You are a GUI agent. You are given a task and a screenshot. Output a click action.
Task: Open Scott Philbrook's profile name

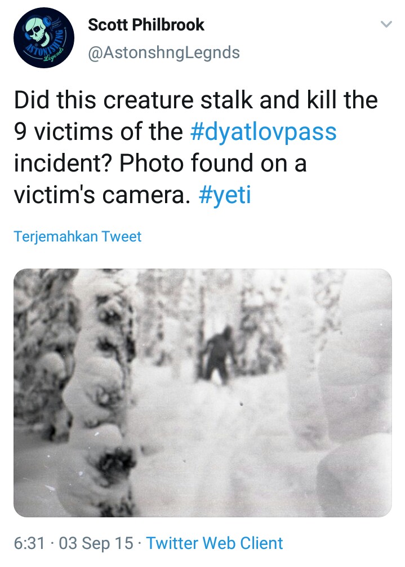point(146,25)
